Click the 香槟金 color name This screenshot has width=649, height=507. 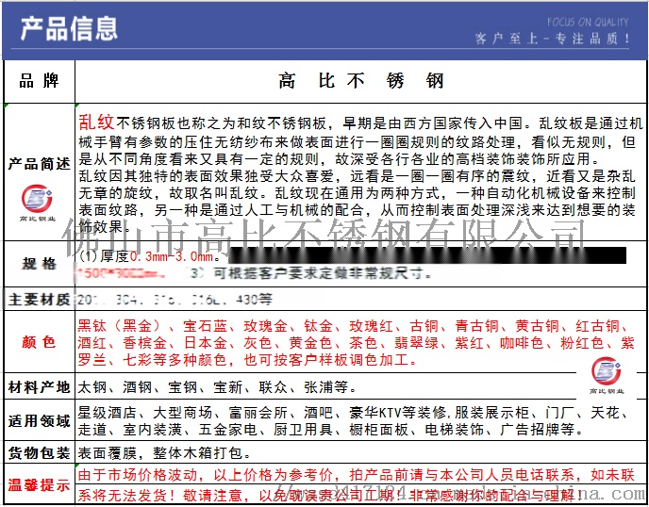pos(144,343)
